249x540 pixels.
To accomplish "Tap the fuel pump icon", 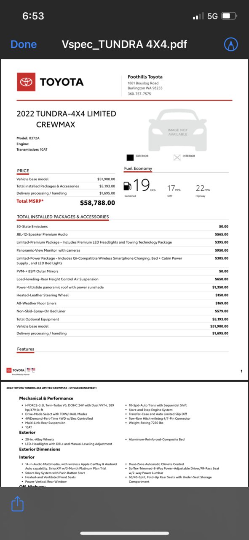I will pyautogui.click(x=127, y=186).
